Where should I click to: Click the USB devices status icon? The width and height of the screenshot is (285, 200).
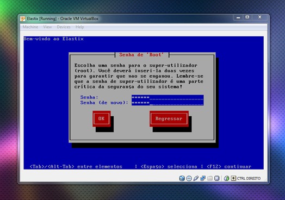pyautogui.click(x=196, y=178)
